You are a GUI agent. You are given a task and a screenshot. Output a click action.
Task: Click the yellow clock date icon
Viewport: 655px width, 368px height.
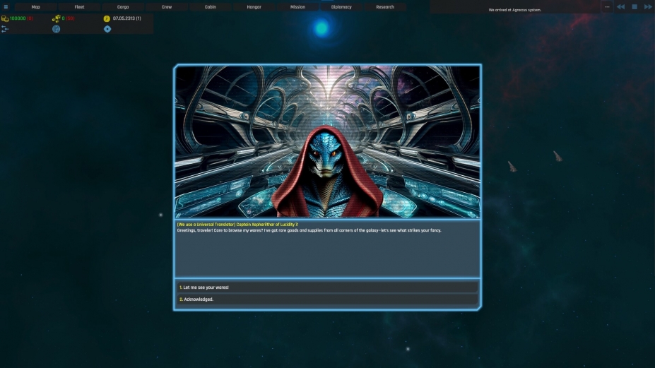107,18
